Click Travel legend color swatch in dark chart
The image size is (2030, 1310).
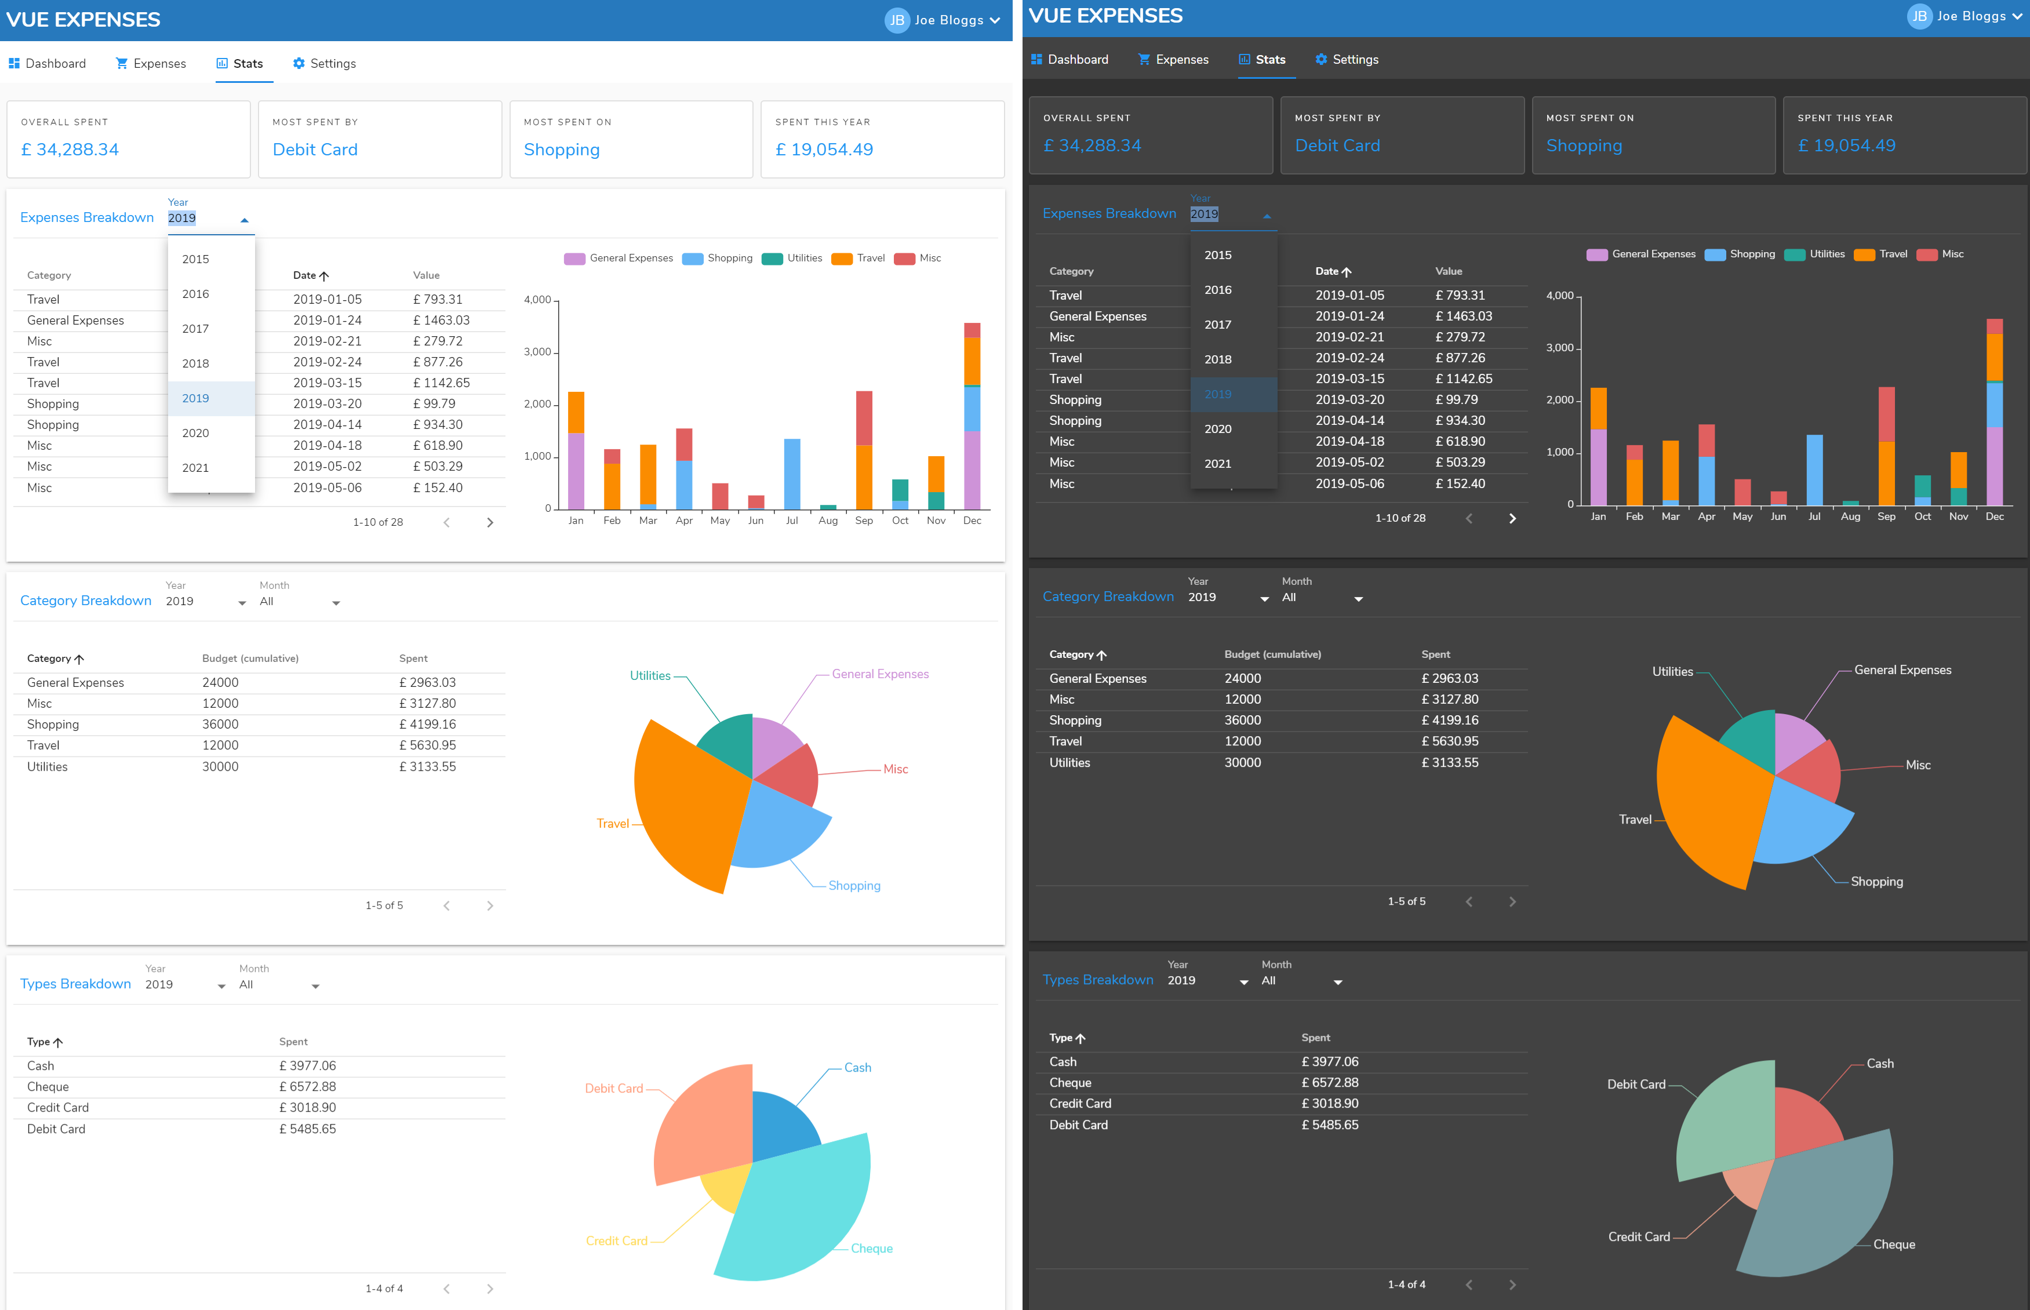tap(1864, 254)
